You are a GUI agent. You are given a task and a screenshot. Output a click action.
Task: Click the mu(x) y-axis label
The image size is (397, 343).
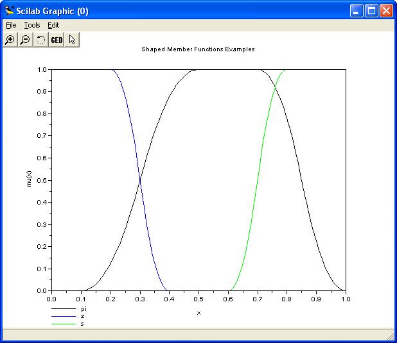[x=29, y=180]
